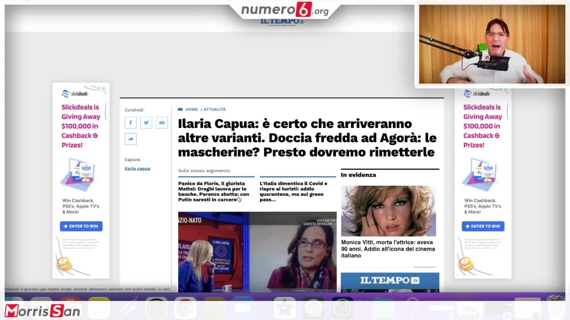570x320 pixels.
Task: Click the Slickdeals logo in the left ad
Action: click(75, 94)
